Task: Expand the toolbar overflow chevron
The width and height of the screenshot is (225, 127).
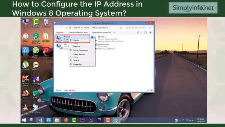Action: tap(114, 32)
